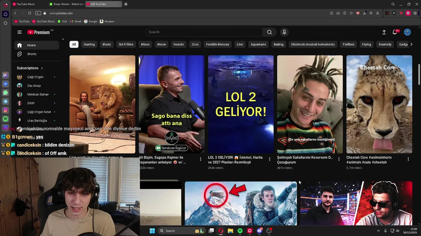Show hidden system tray icons chevron
This screenshot has height=236, width=421.
pyautogui.click(x=378, y=231)
